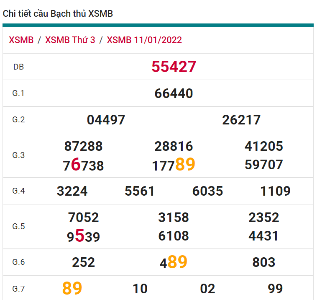The image size is (317, 300).
Task: Select the orange 89 in the G.7 row
Action: pyautogui.click(x=72, y=288)
